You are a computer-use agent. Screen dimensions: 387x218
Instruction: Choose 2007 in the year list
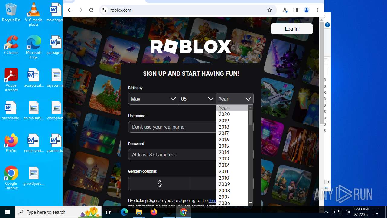[232, 197]
